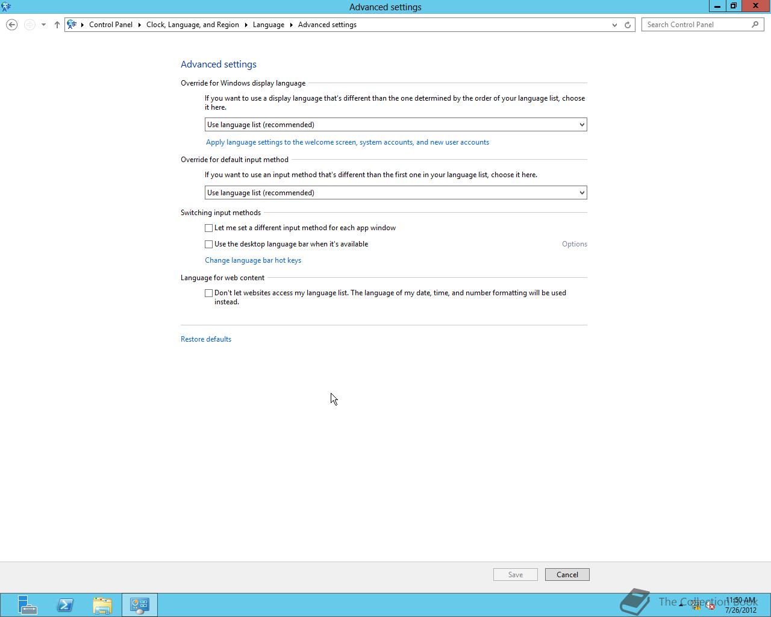Open address bar previous locations dropdown
This screenshot has height=617, width=771.
[x=614, y=25]
